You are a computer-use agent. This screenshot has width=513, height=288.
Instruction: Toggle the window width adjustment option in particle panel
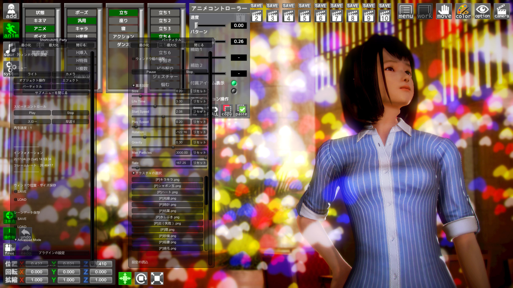148,59
